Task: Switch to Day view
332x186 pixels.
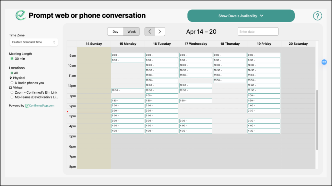Action: point(115,31)
